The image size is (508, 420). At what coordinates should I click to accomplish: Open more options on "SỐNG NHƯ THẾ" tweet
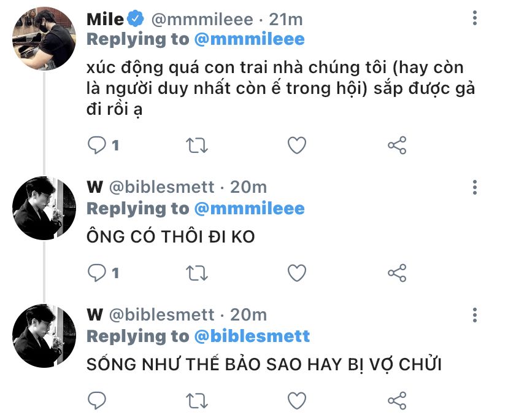[x=475, y=314]
